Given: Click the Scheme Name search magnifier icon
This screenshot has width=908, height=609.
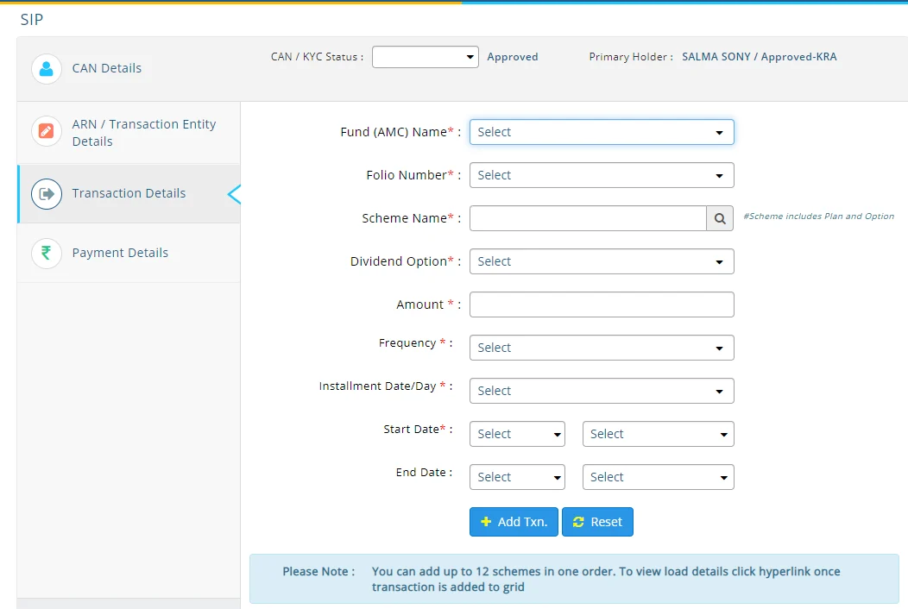Looking at the screenshot, I should (720, 218).
